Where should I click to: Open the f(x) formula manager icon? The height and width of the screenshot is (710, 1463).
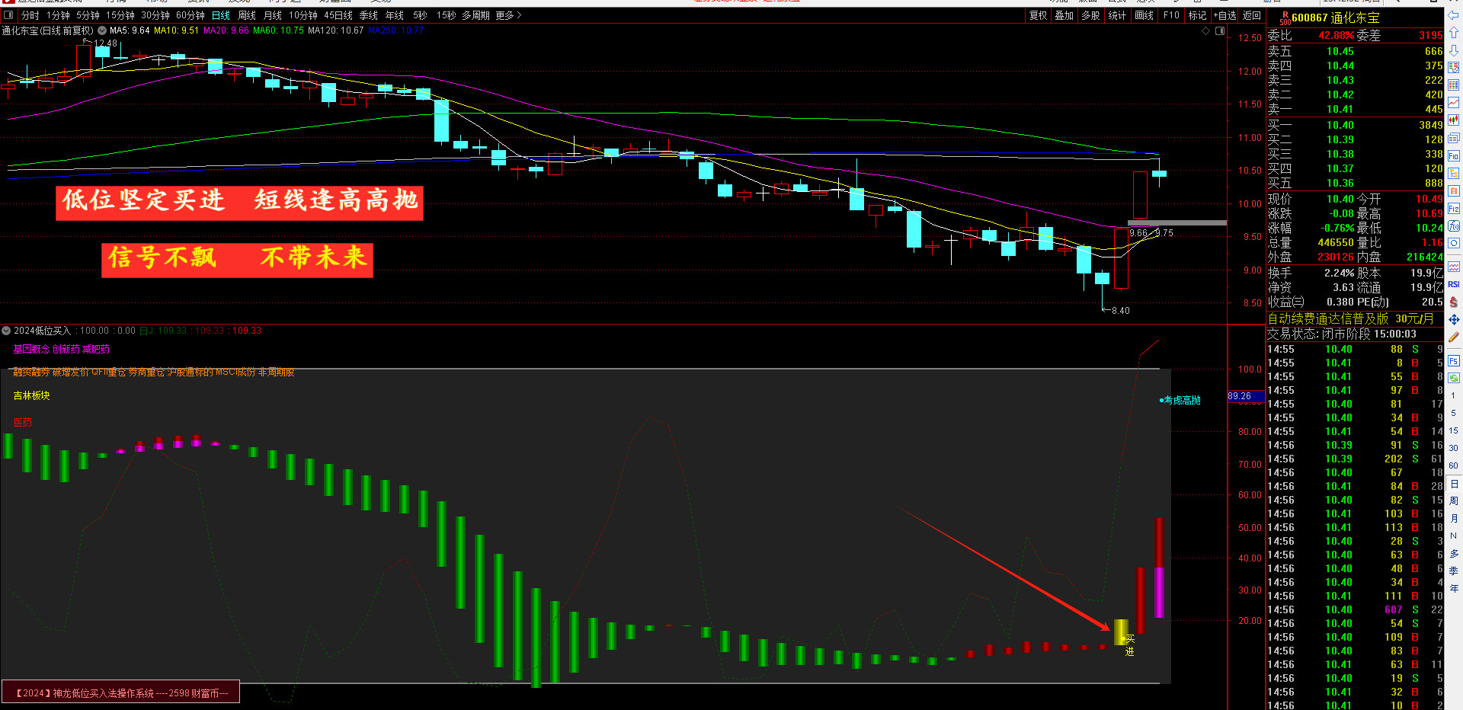coord(1454,226)
